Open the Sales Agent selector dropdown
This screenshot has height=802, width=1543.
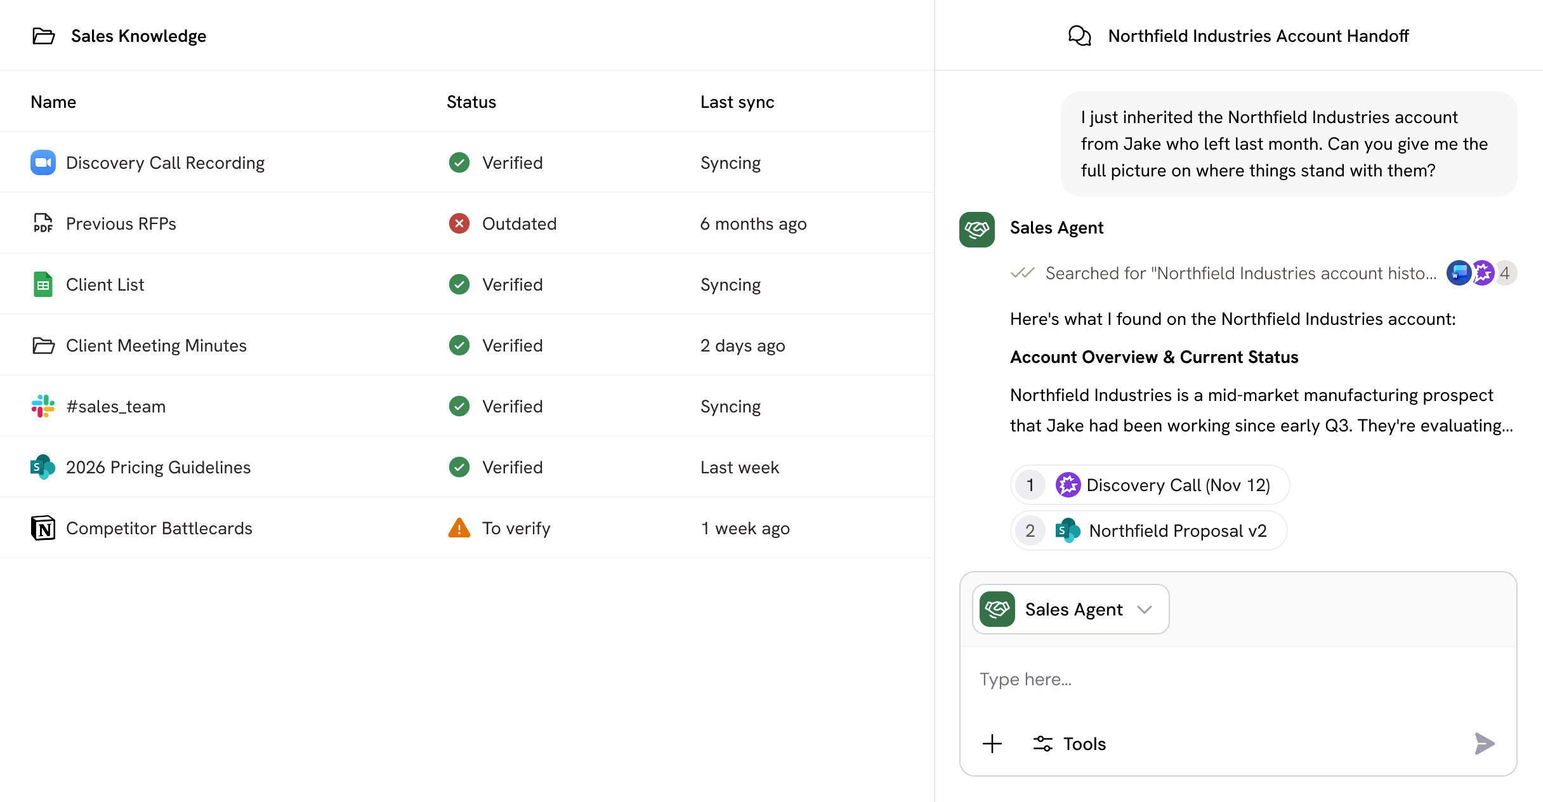1146,609
